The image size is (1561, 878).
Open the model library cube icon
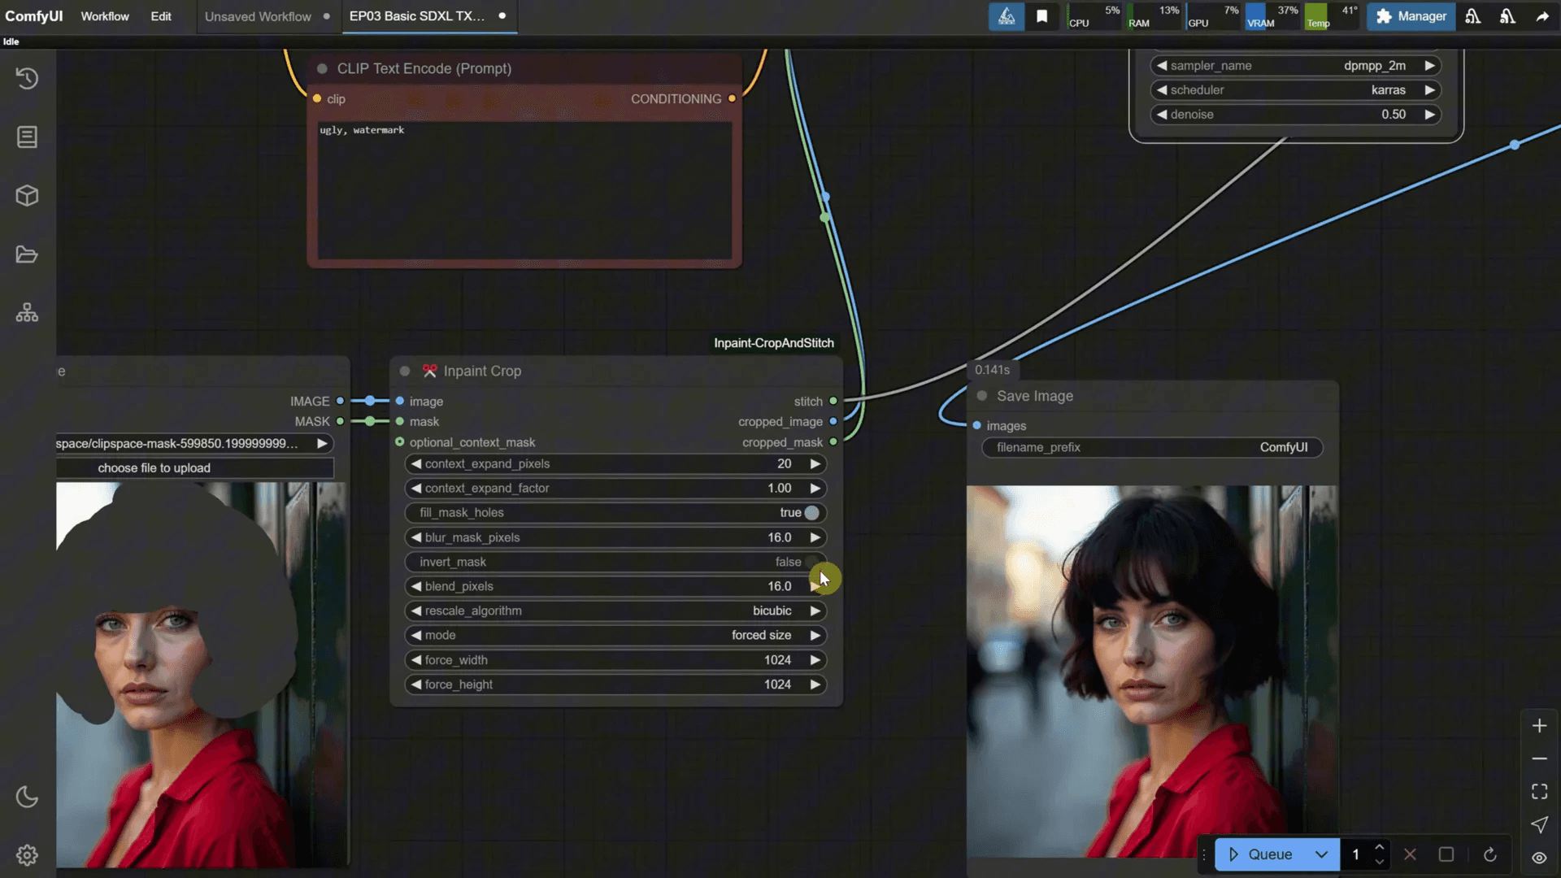(x=27, y=195)
